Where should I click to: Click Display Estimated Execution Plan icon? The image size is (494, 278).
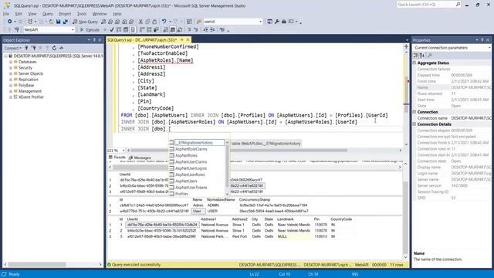click(x=119, y=29)
